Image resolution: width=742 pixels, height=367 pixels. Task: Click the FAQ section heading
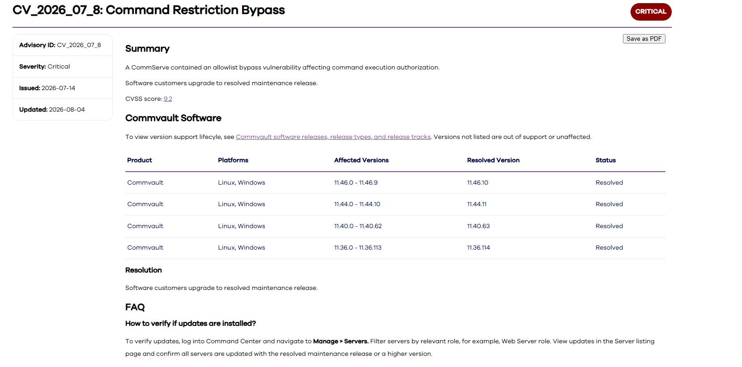point(135,307)
